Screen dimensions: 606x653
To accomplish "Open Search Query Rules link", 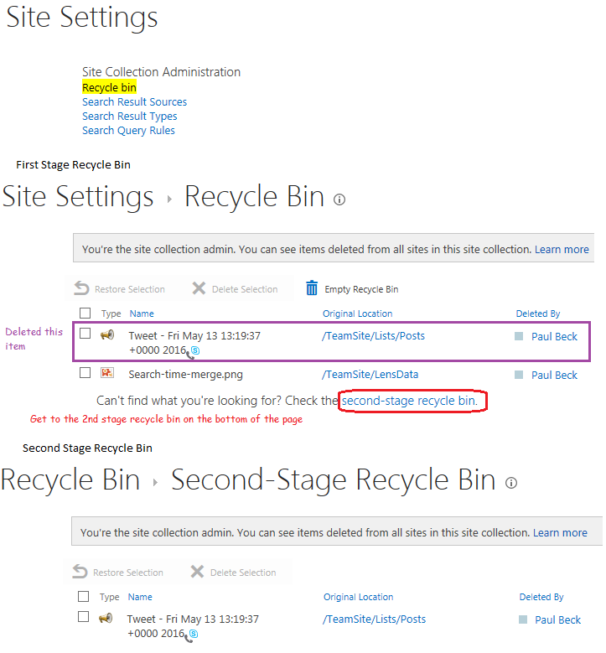I will pyautogui.click(x=128, y=131).
